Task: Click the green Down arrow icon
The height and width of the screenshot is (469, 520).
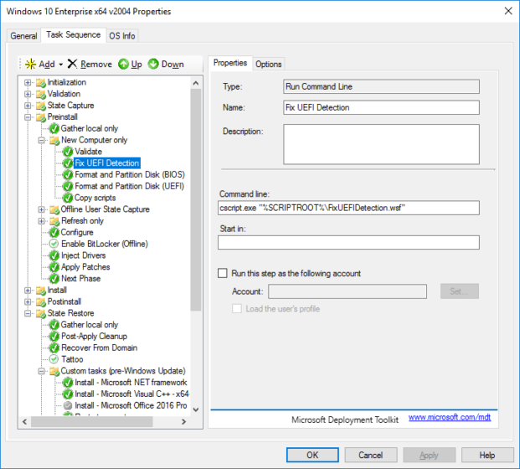Action: (153, 64)
